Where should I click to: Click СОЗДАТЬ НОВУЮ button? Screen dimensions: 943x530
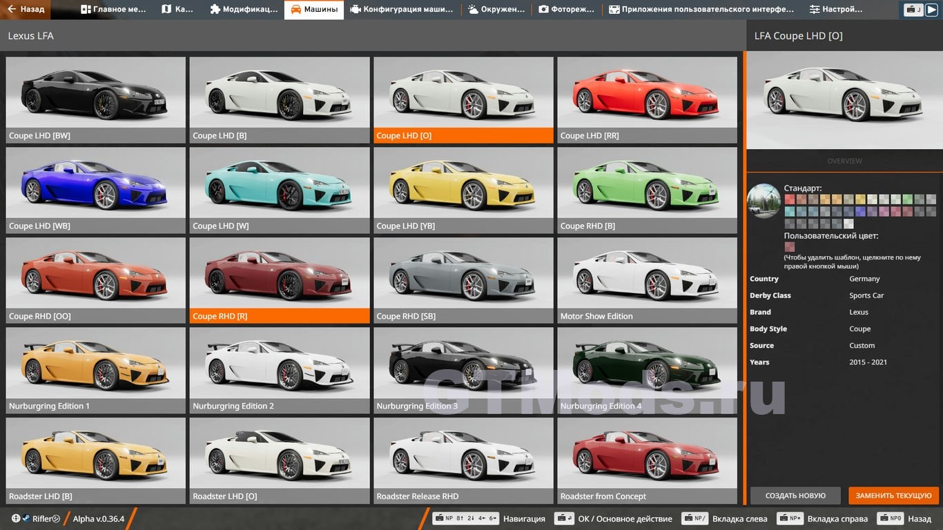(x=795, y=495)
